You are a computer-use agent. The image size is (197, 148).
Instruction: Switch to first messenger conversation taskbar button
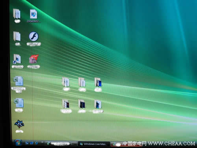pos(61,144)
